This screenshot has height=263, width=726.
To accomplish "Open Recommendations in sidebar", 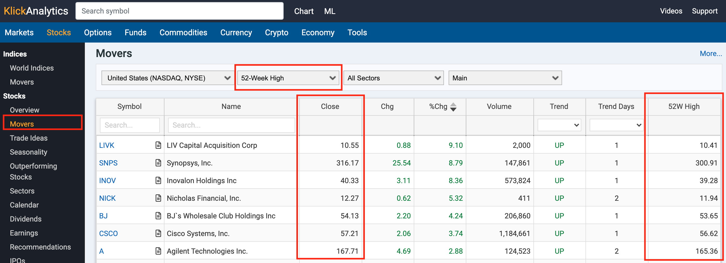I will click(x=40, y=247).
